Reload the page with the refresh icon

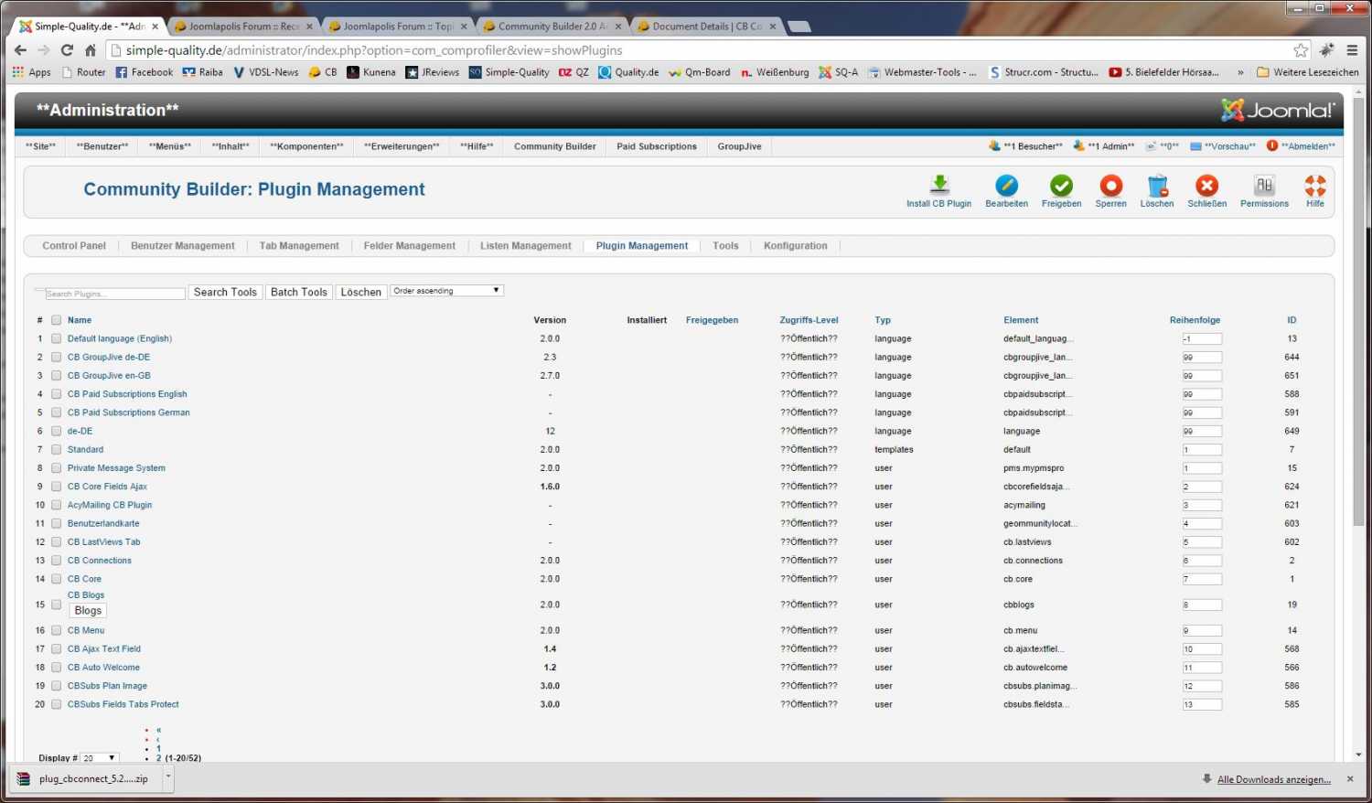(67, 50)
